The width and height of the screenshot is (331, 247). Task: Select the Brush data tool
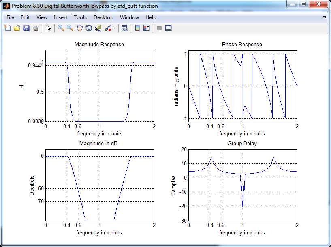tap(108, 28)
